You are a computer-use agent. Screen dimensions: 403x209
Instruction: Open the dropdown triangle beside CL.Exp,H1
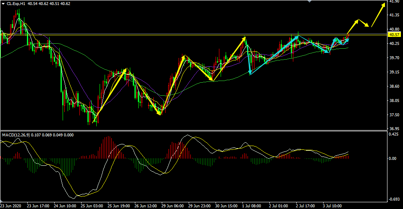pos(3,4)
